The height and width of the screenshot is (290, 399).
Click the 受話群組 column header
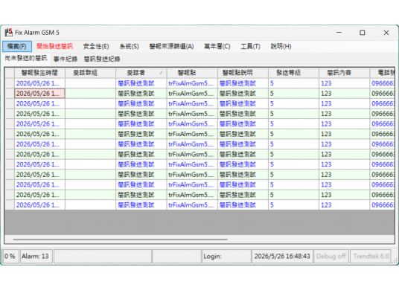tap(90, 73)
